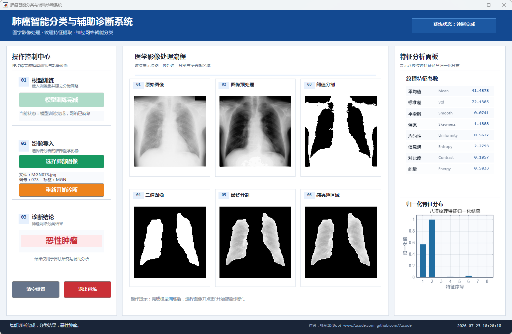Click the 04 badge beside 二值图像
512x334 pixels.
(138, 195)
